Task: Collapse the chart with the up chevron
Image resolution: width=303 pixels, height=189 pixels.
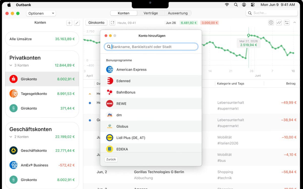Action: 294,23
